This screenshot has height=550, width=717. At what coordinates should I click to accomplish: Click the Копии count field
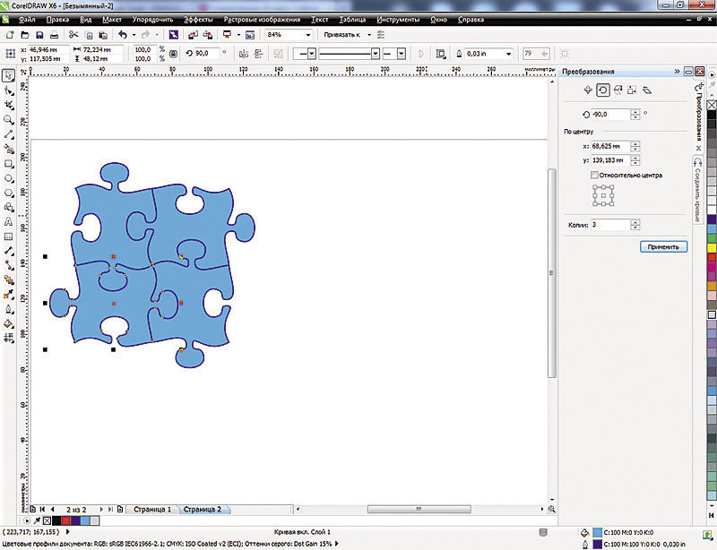pyautogui.click(x=610, y=225)
